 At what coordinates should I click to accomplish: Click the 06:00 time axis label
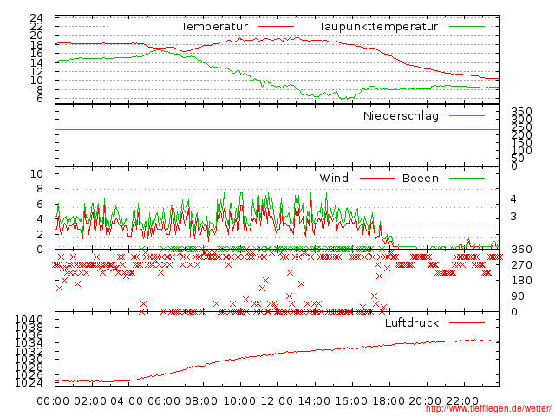[164, 401]
